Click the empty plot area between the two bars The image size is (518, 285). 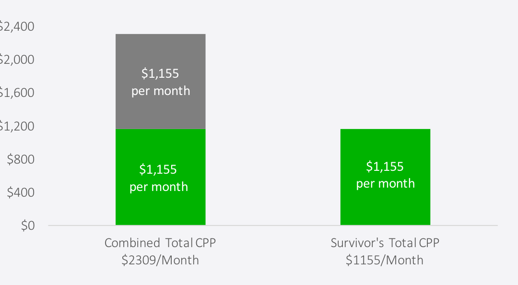273,132
